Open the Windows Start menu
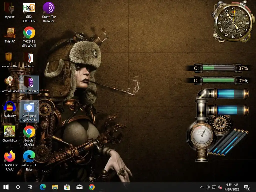Screen dimensions: 256x192 coord(6,187)
